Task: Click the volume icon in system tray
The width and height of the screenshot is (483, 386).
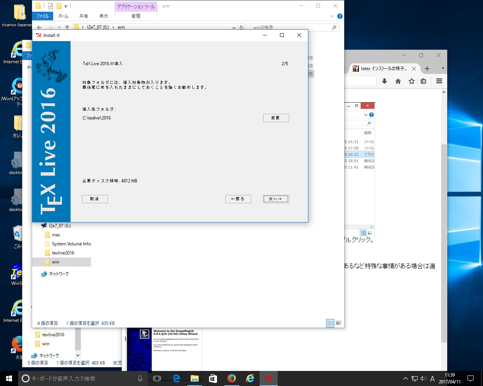Action: click(423, 378)
